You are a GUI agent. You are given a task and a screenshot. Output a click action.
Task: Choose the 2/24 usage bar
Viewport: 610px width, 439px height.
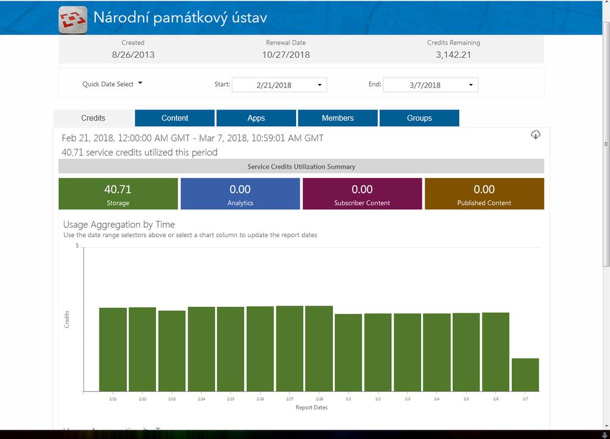coord(201,349)
